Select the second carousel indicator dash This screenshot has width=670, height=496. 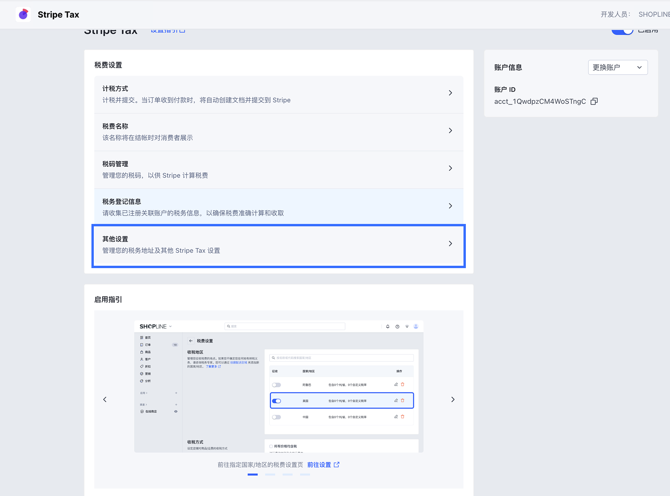[x=270, y=474]
